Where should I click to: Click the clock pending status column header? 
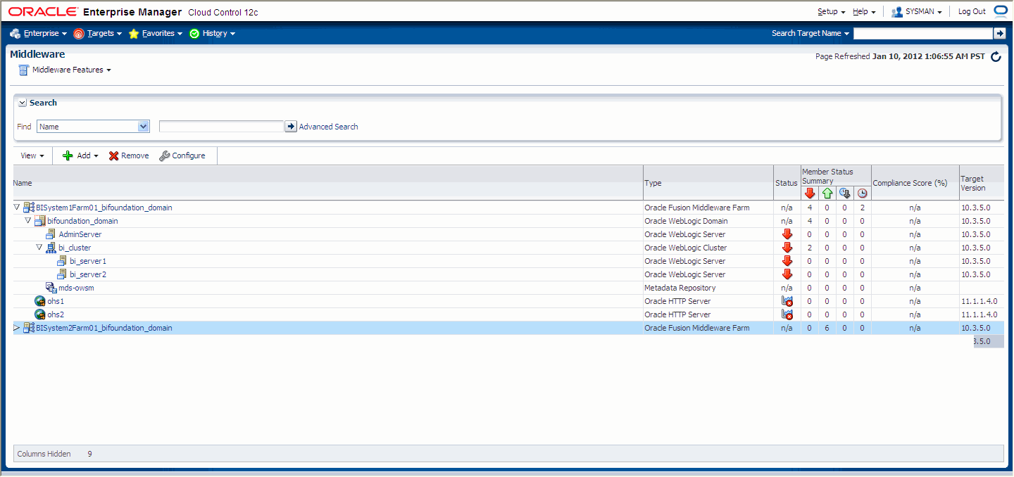(862, 193)
